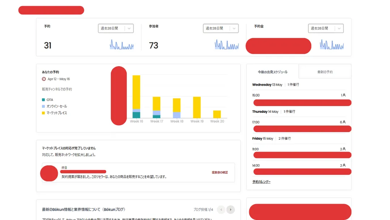Click the 販売チャンネルでの予約 label
This screenshot has width=390, height=220.
pos(57,89)
